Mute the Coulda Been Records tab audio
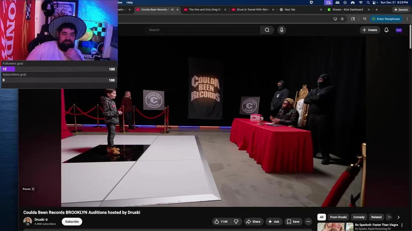Viewport: 412px width, 231px height. [172, 10]
